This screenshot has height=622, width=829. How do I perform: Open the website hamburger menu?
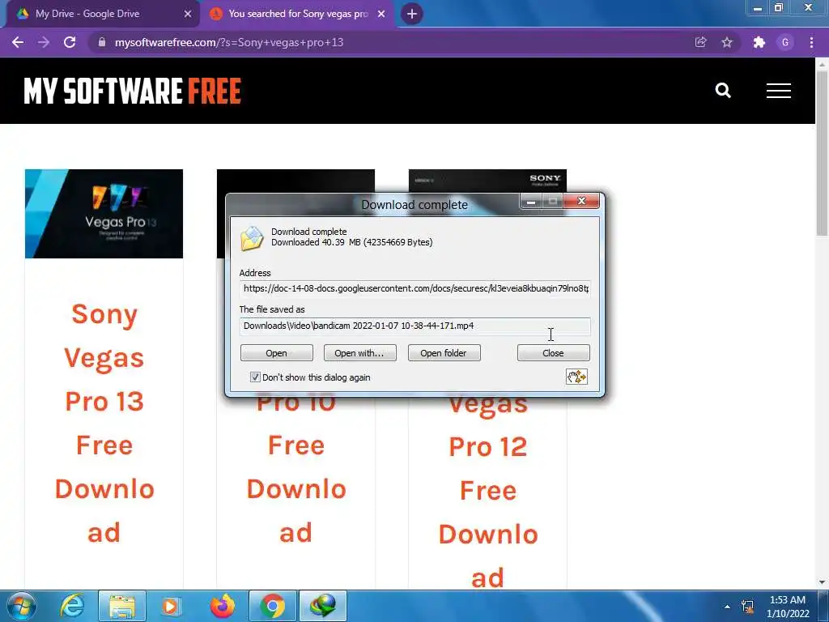point(779,91)
